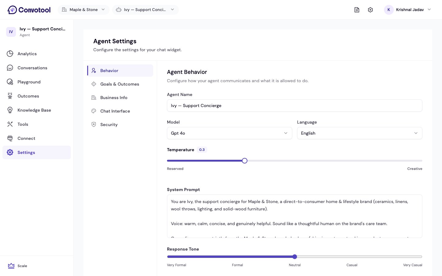Click the Playground icon

point(10,82)
